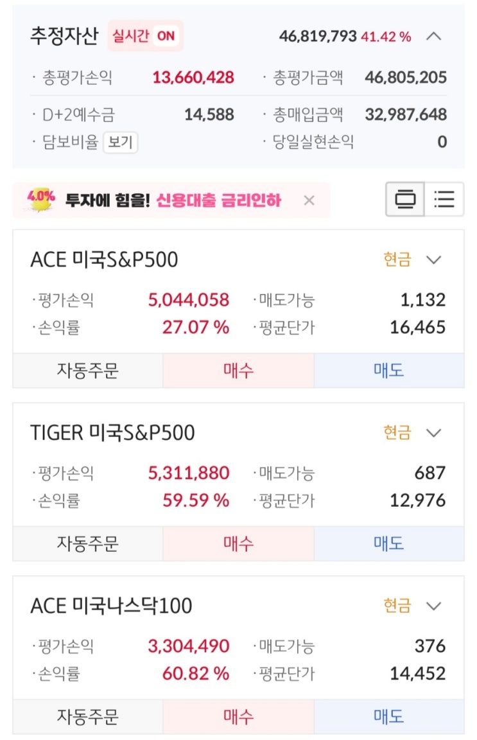477x740 pixels.
Task: Switch to list view layout icon
Action: point(444,200)
